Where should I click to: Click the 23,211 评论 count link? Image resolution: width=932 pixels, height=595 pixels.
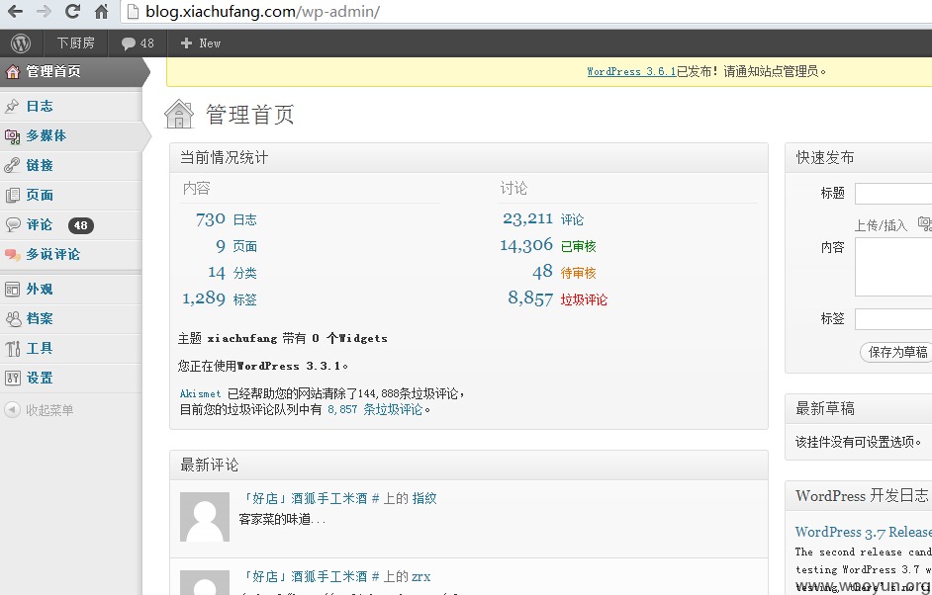tap(543, 219)
